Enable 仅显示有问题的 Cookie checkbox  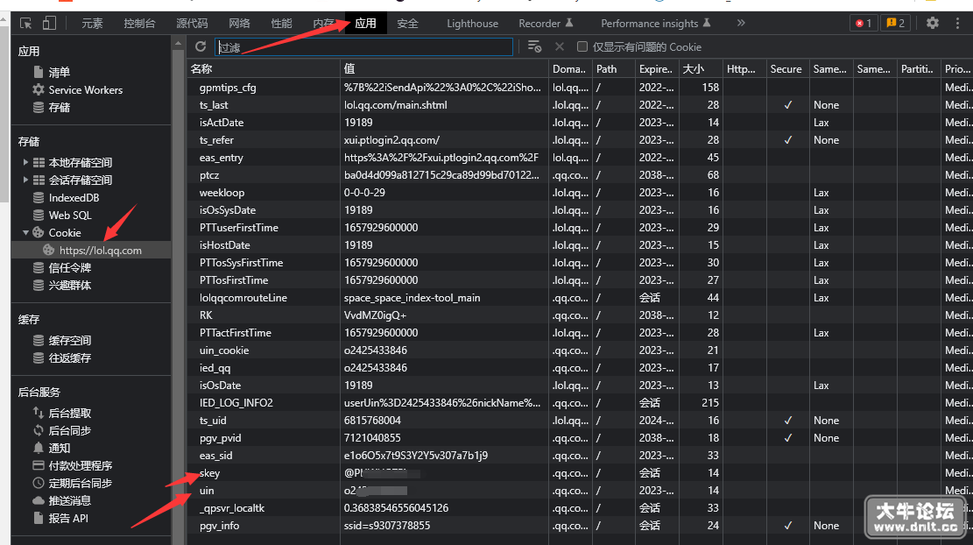click(x=582, y=46)
